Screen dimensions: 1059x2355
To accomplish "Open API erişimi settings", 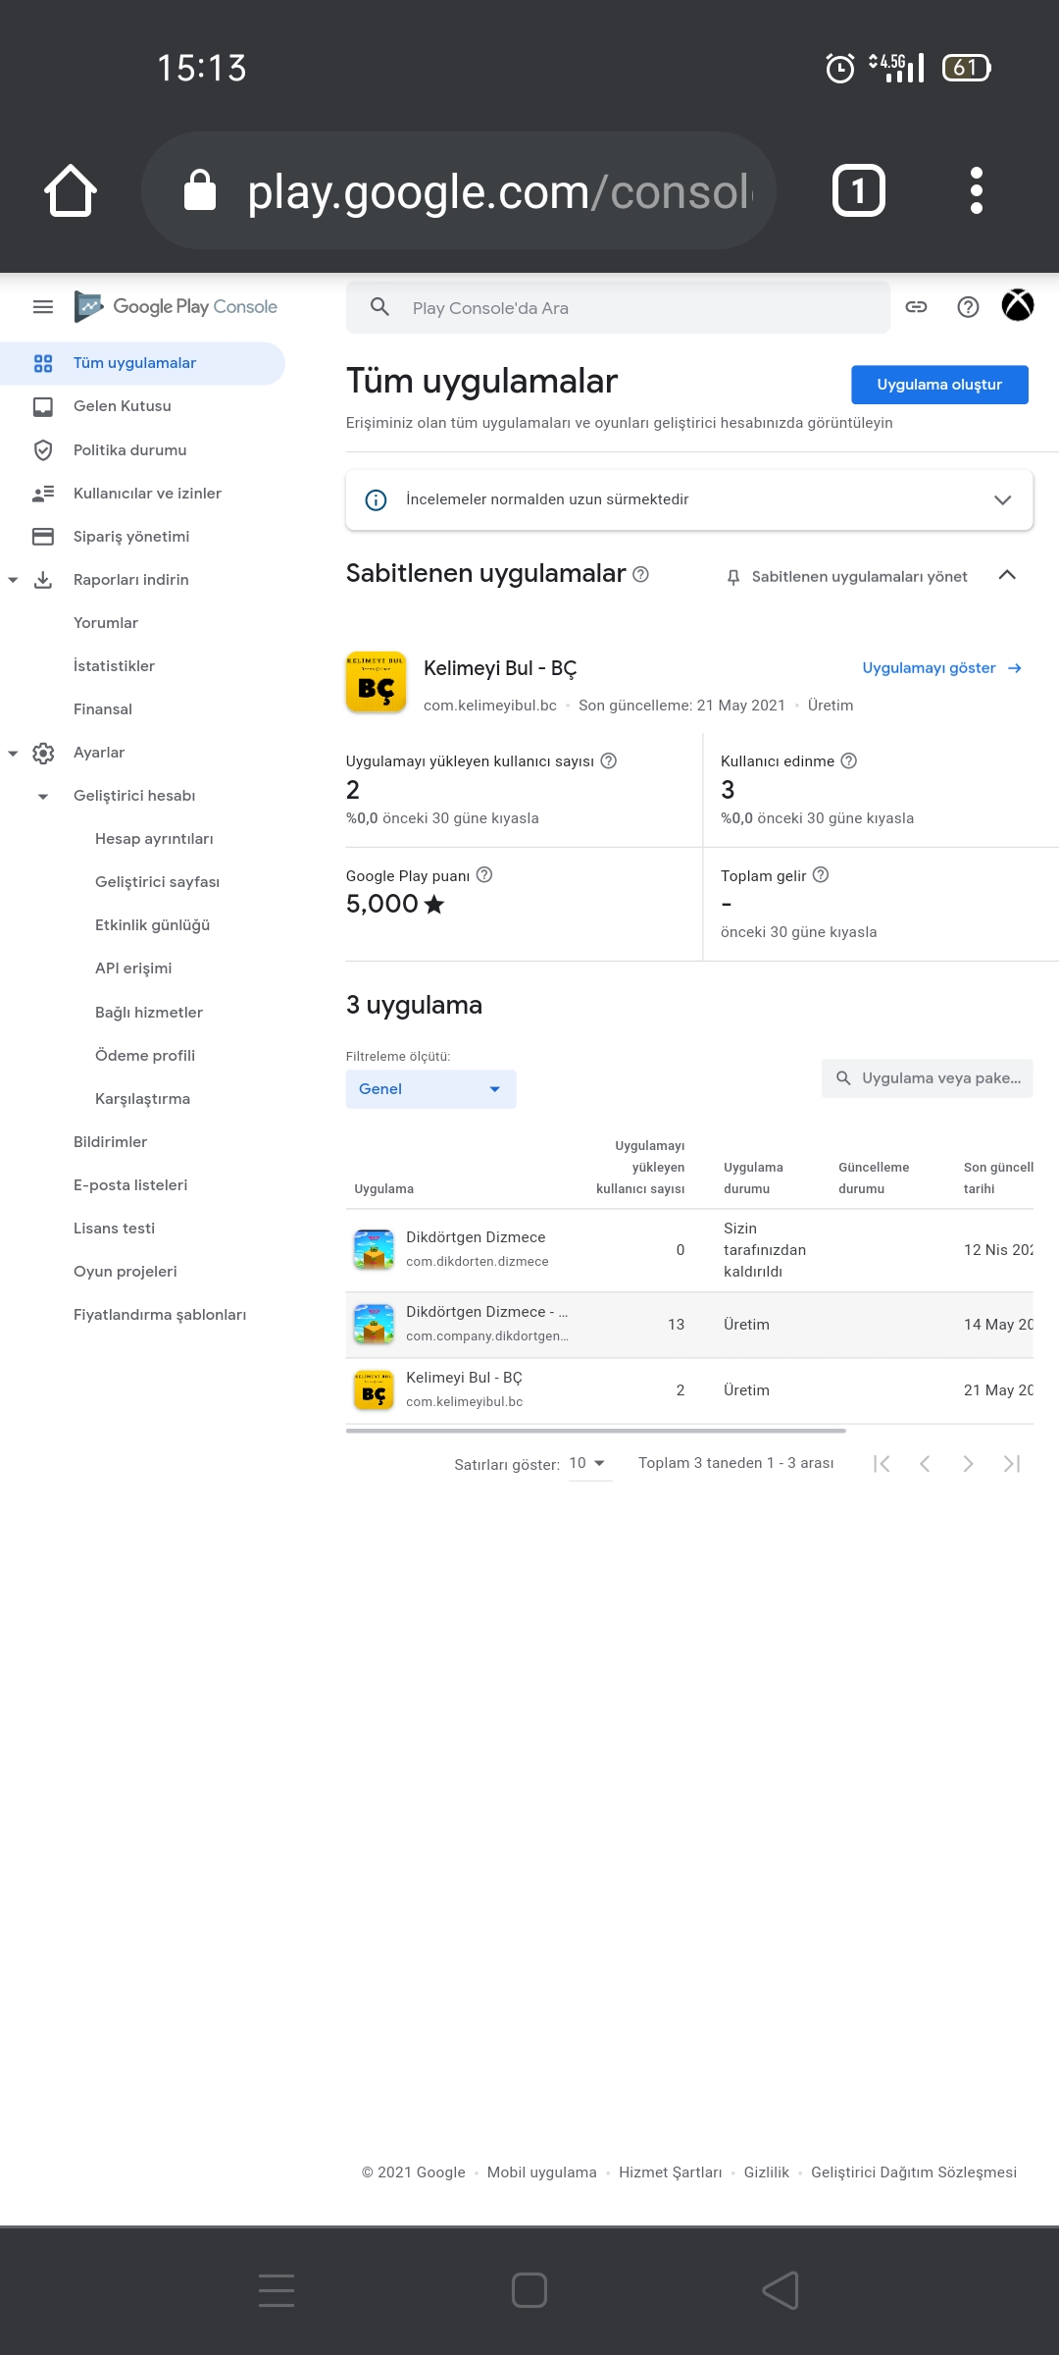I will pyautogui.click(x=133, y=968).
